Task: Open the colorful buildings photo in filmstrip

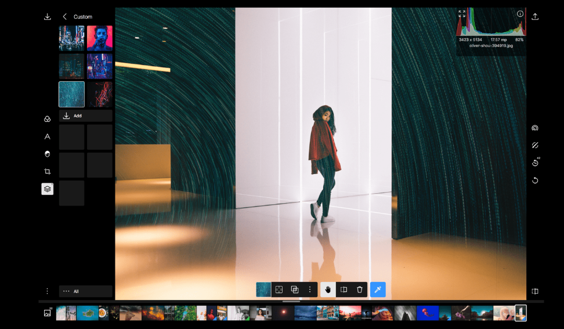Action: [x=328, y=313]
